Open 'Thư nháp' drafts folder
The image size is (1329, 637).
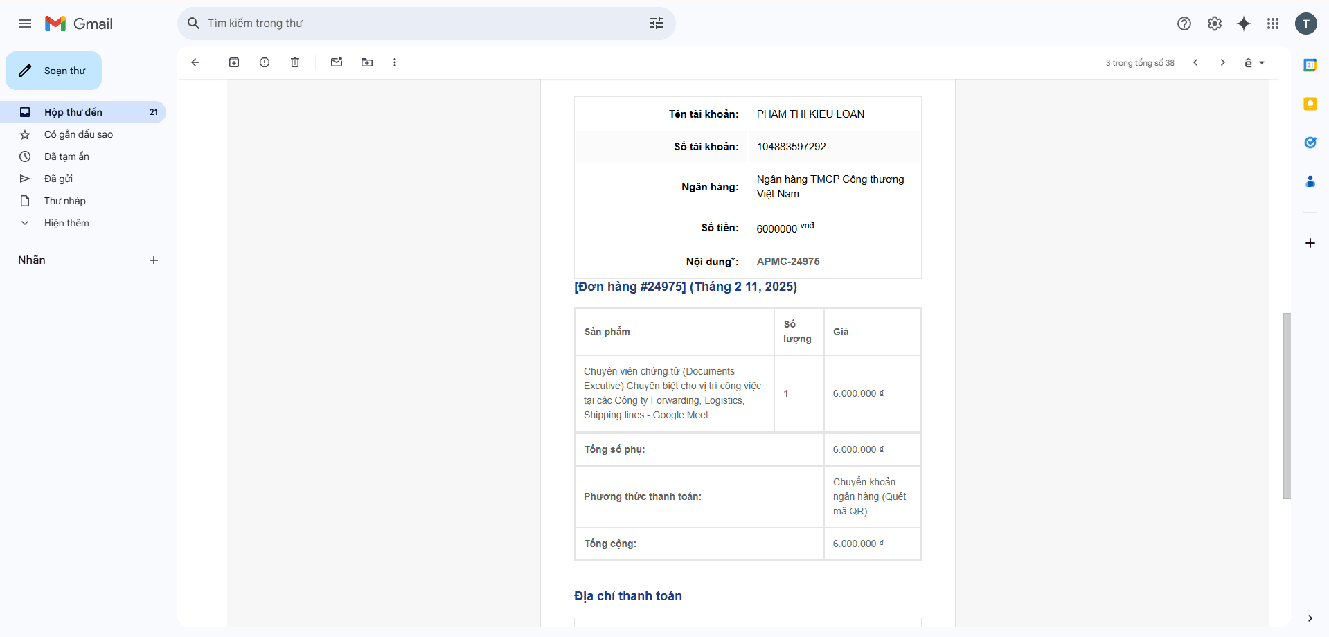[x=65, y=201]
